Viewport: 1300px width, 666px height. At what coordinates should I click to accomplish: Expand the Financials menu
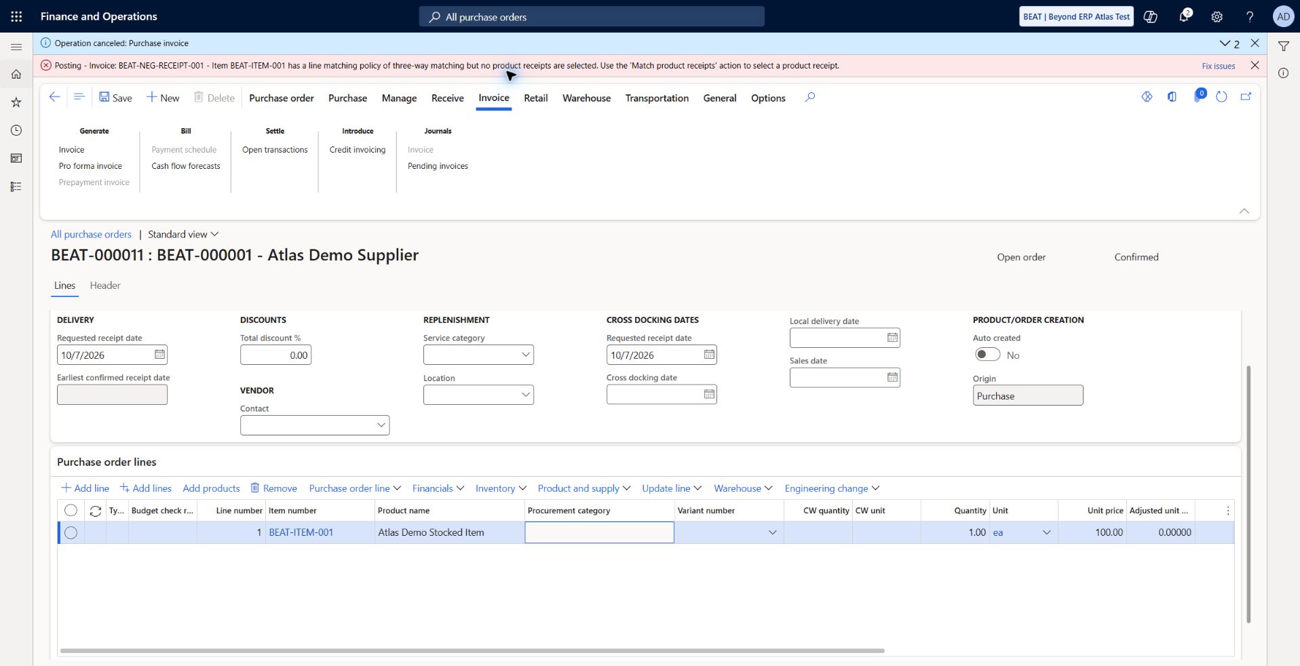pyautogui.click(x=438, y=488)
